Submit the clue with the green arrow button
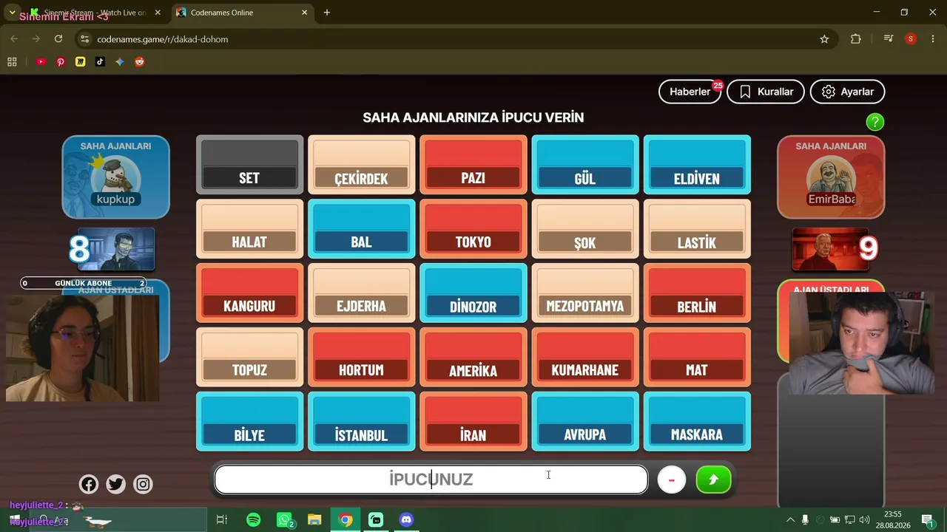 pyautogui.click(x=714, y=480)
